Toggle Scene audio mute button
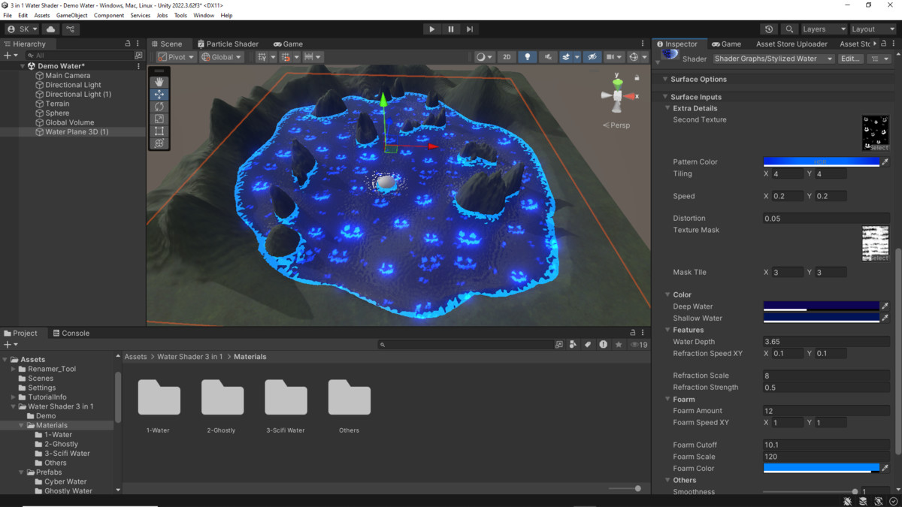Screen dimensions: 902x507 pos(548,57)
